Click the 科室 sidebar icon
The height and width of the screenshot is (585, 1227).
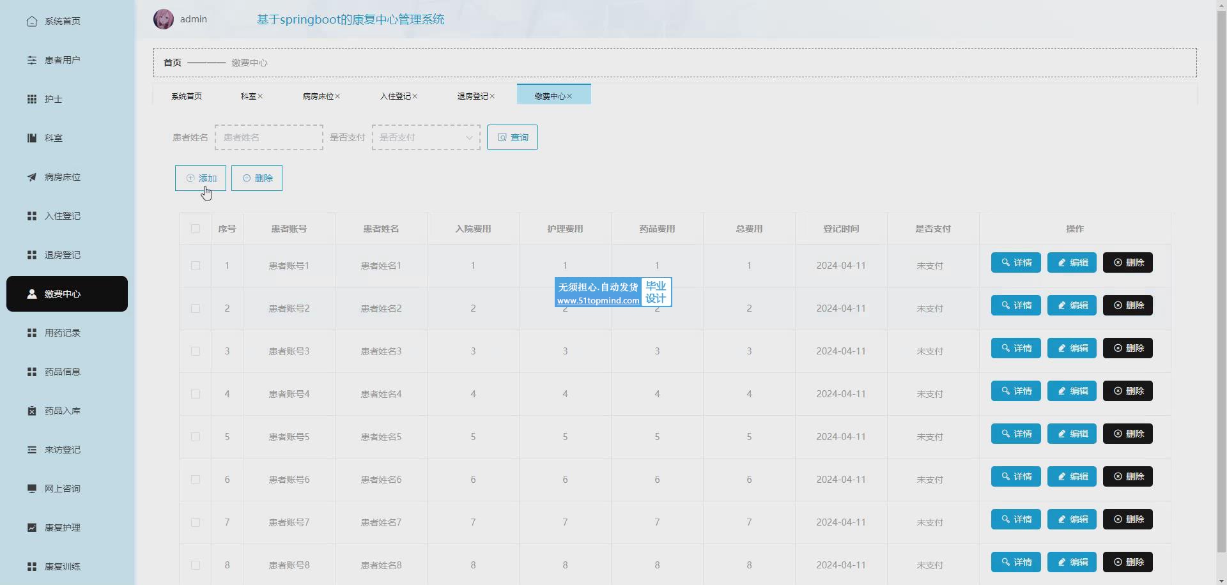32,138
